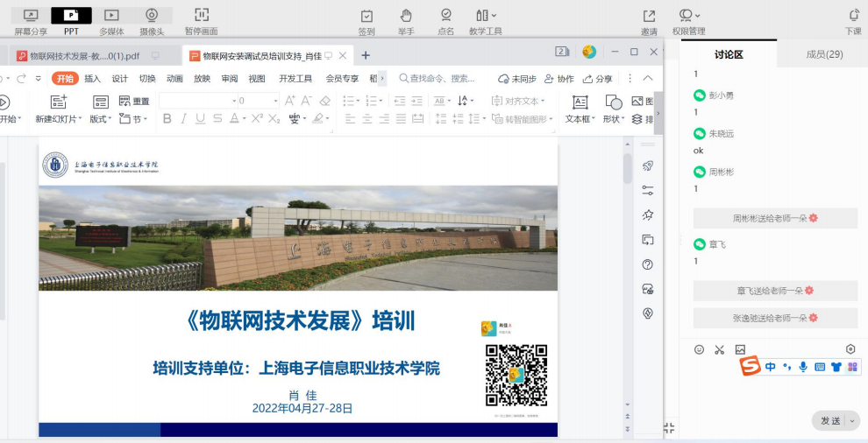Toggle italic text formatting

184,119
